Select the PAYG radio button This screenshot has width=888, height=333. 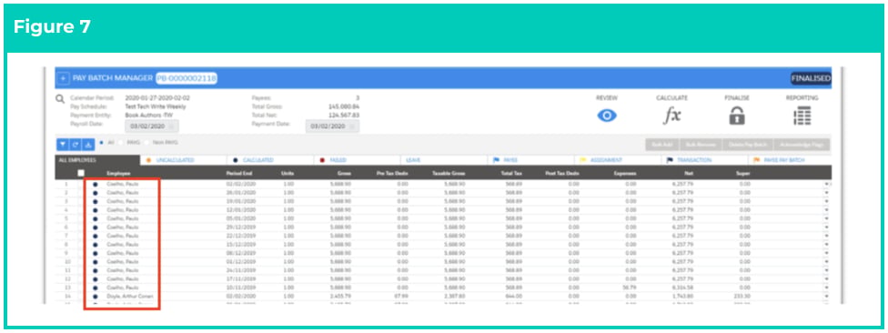coord(121,142)
